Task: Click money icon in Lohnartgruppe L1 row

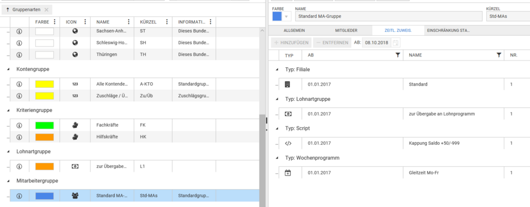Action: click(75, 166)
